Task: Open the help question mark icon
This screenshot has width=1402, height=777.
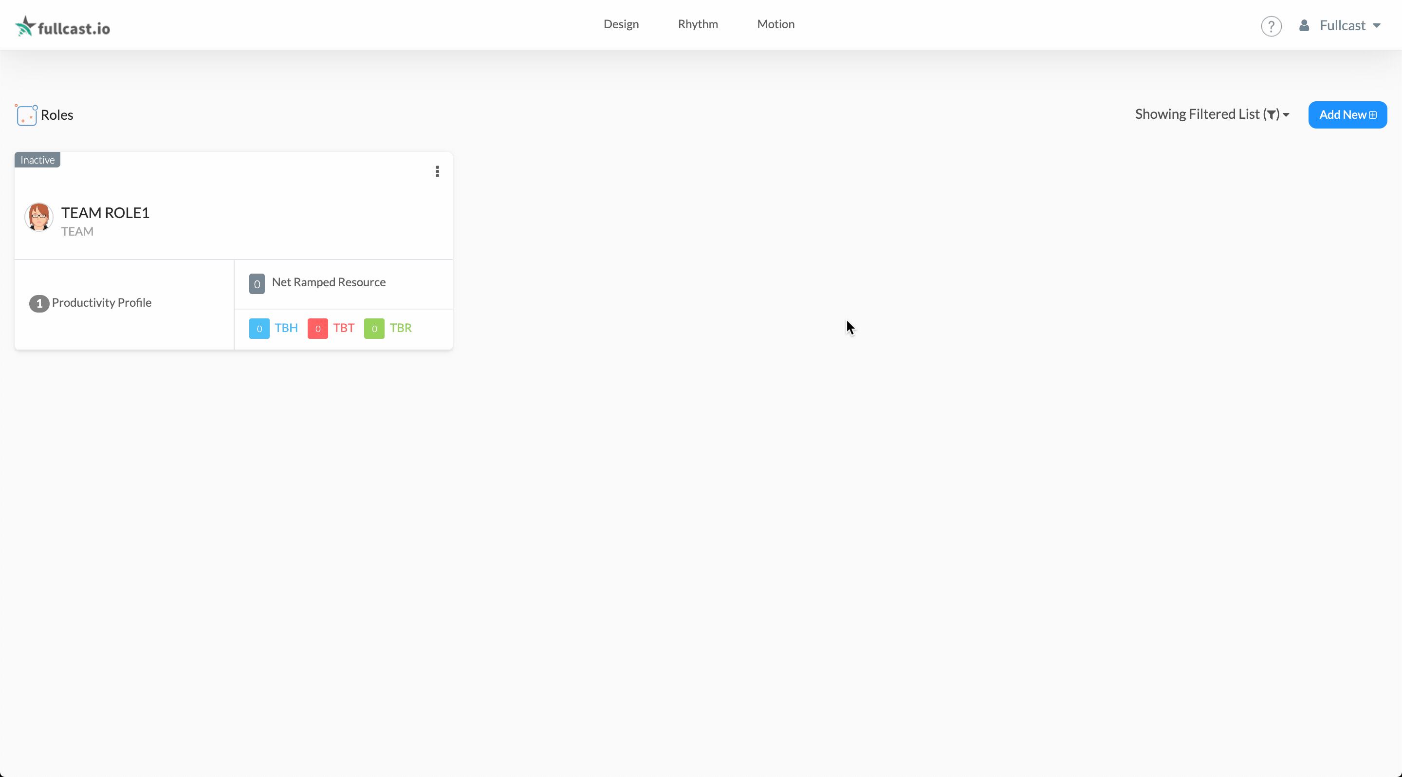Action: 1271,26
